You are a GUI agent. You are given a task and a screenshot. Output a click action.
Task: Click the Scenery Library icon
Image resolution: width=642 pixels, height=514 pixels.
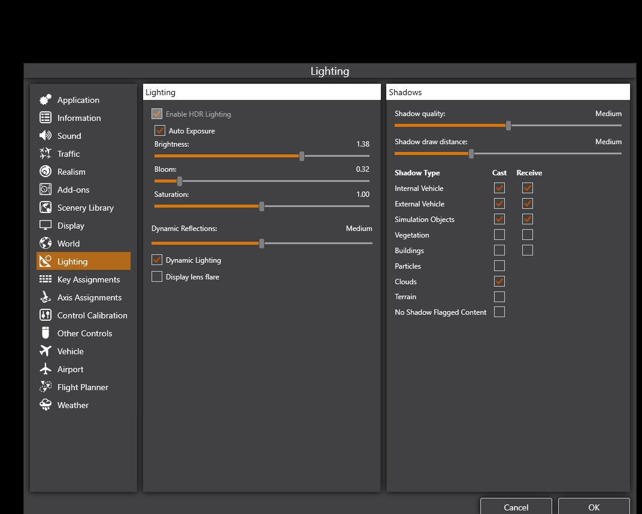46,208
